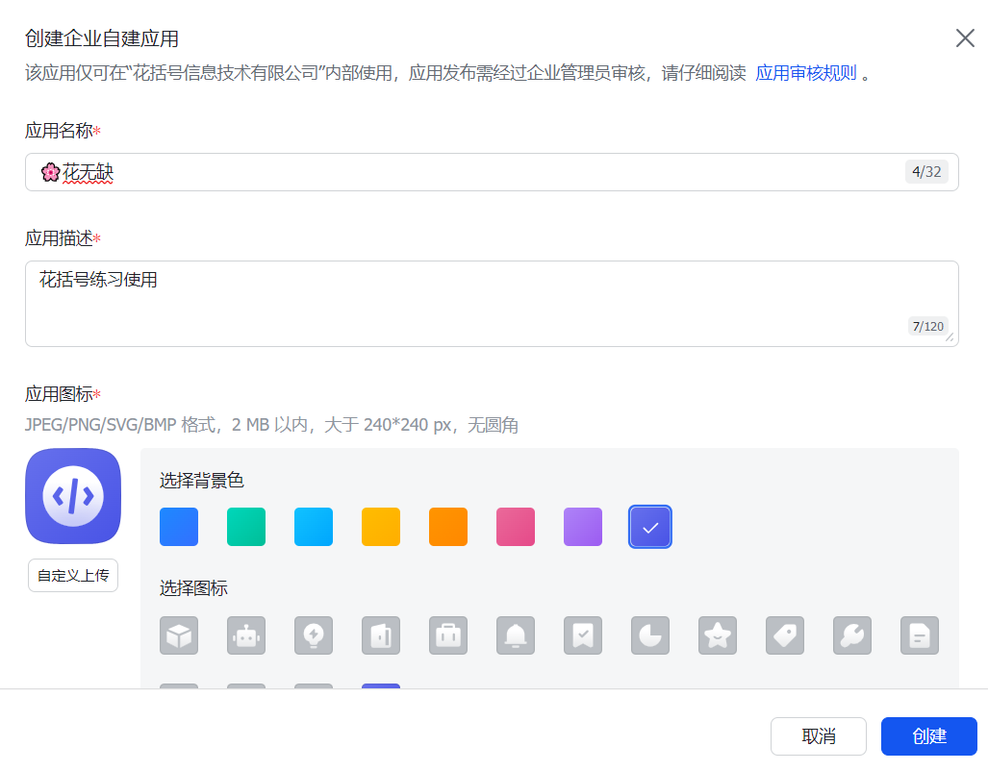This screenshot has height=771, width=988.
Task: Choose the price tag icon
Action: click(785, 635)
